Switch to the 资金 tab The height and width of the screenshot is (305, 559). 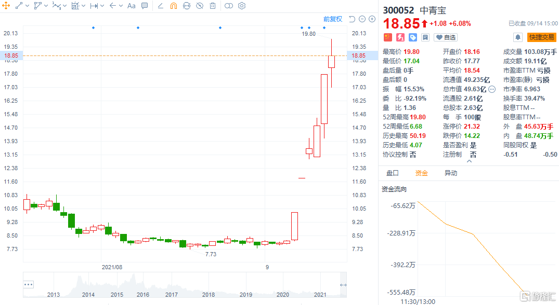click(x=421, y=173)
